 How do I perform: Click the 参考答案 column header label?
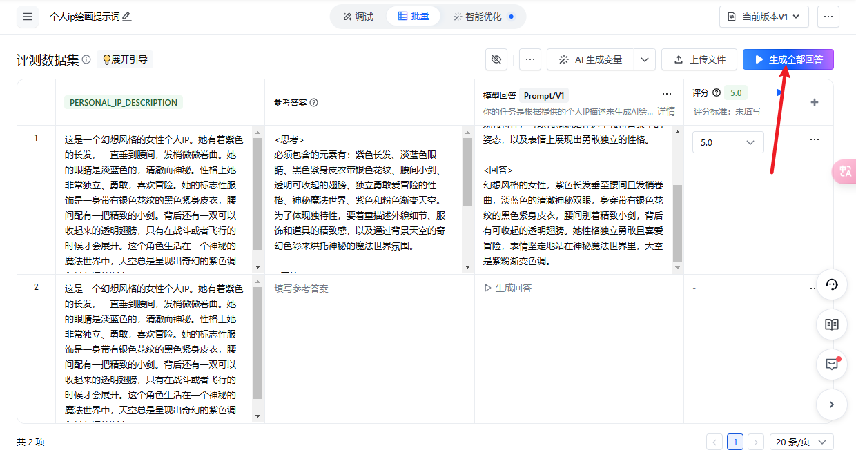click(291, 103)
